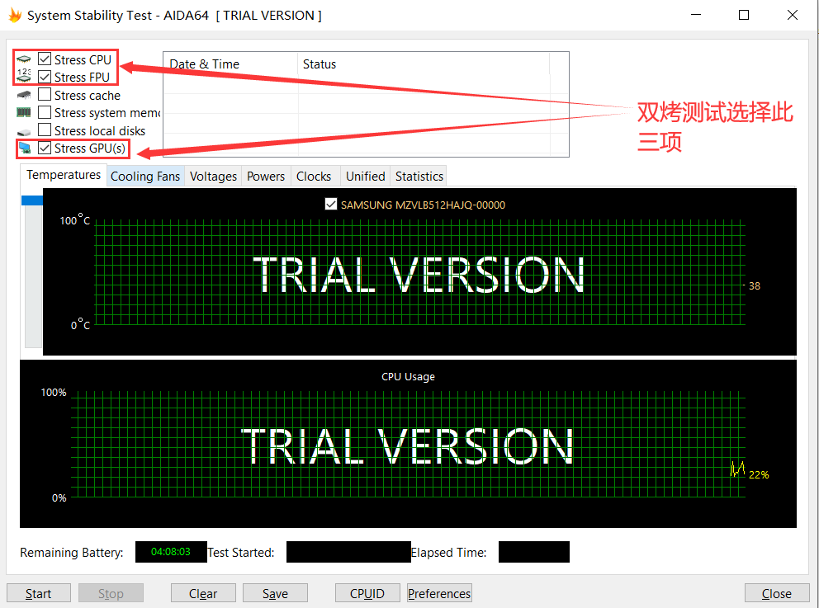Screen dimensions: 819x608
Task: Click the Clear button
Action: (203, 593)
